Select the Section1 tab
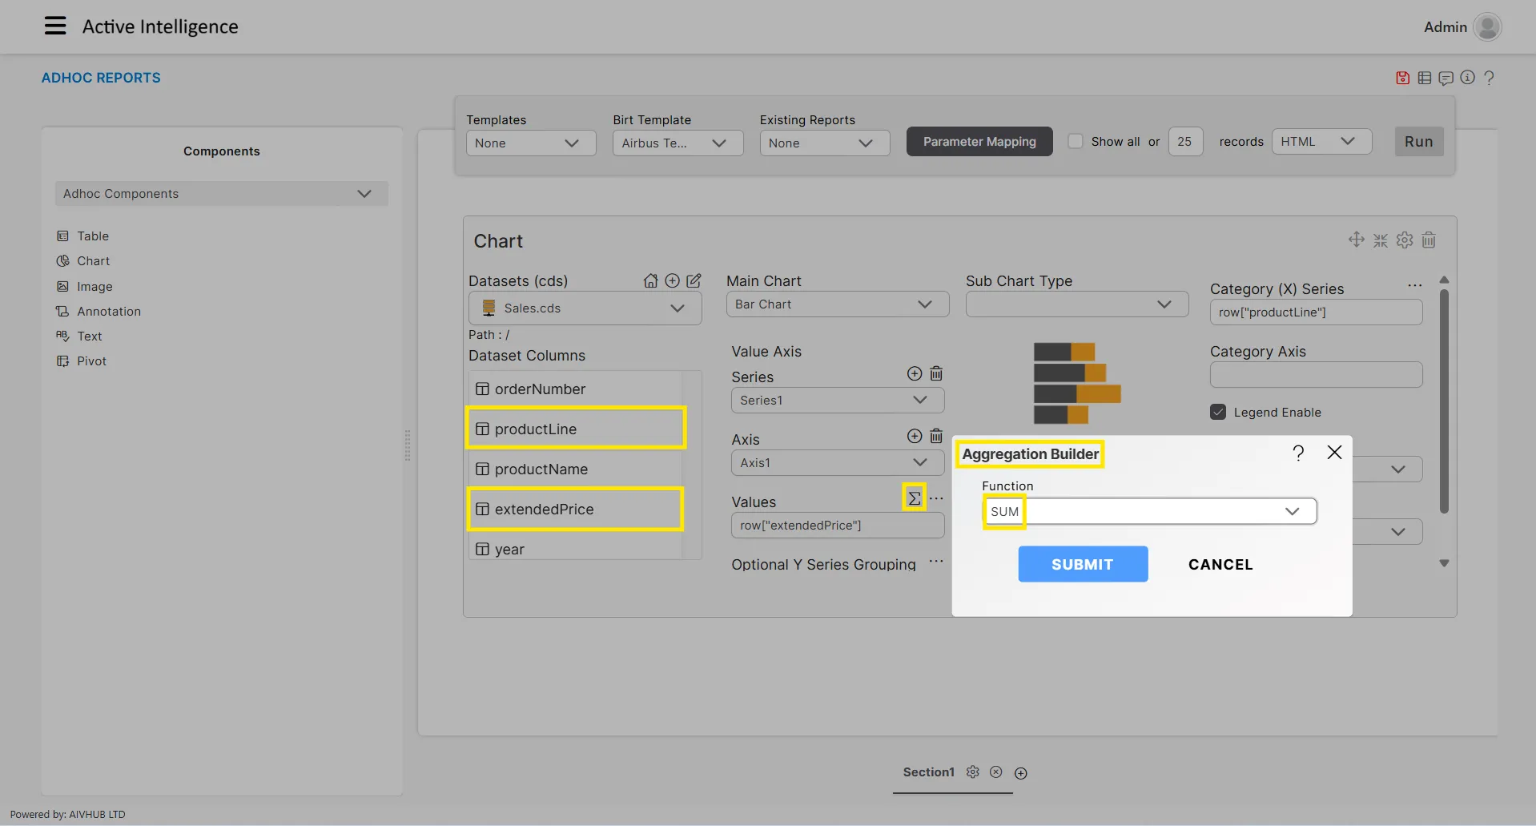Viewport: 1536px width, 826px height. pyautogui.click(x=928, y=772)
